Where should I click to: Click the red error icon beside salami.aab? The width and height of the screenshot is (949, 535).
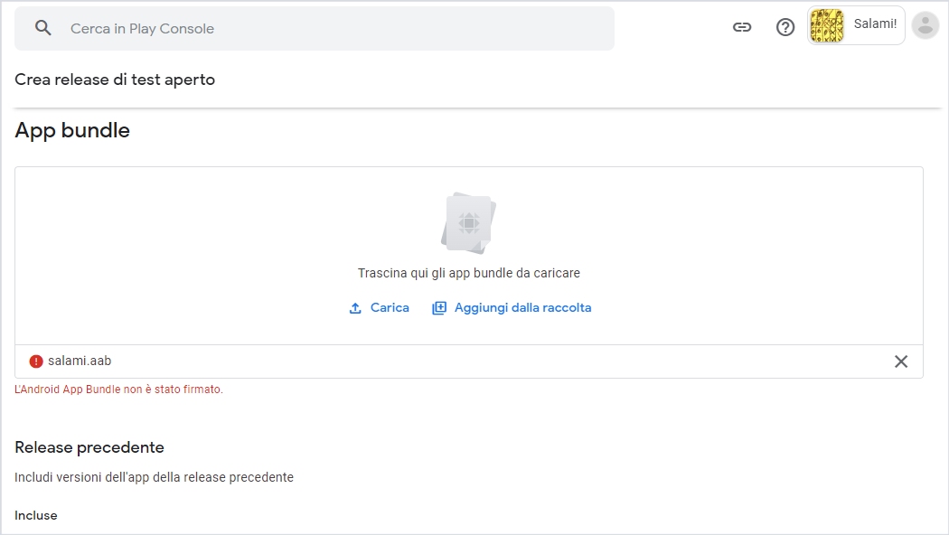(x=36, y=361)
